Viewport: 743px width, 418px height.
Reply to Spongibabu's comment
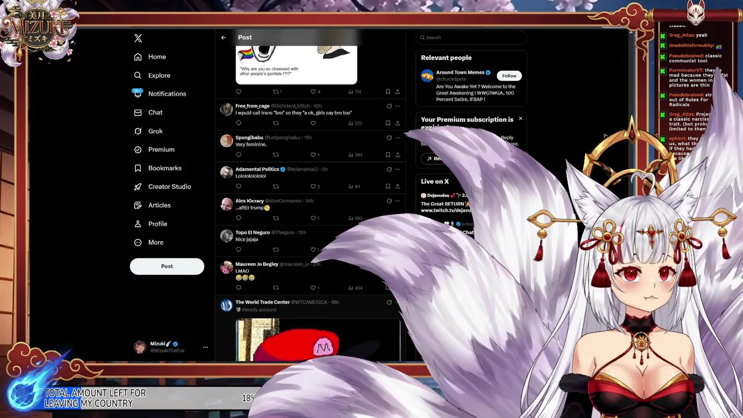(239, 155)
